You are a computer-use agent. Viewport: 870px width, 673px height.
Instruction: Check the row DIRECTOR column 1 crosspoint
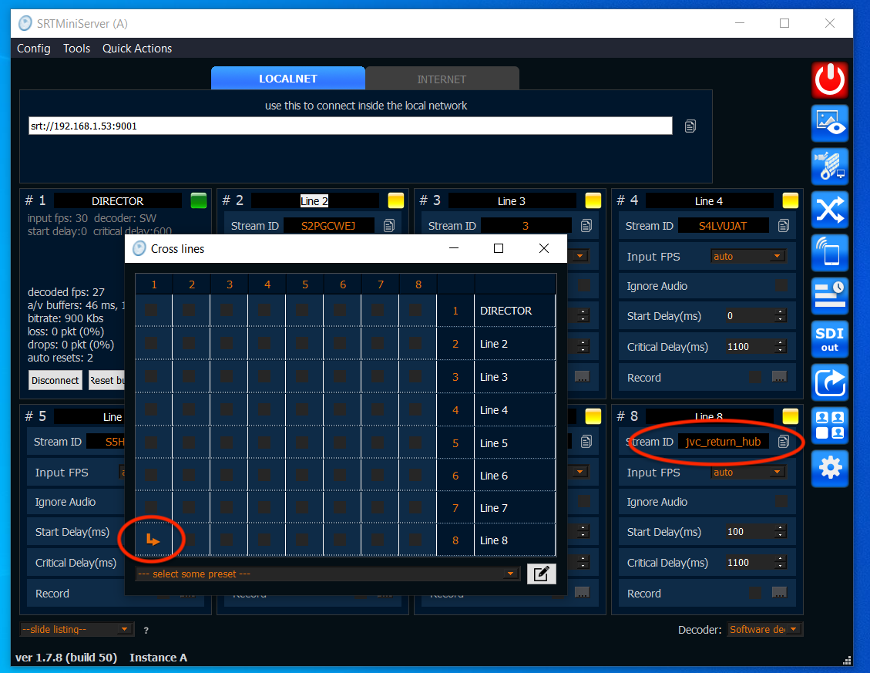coord(152,310)
